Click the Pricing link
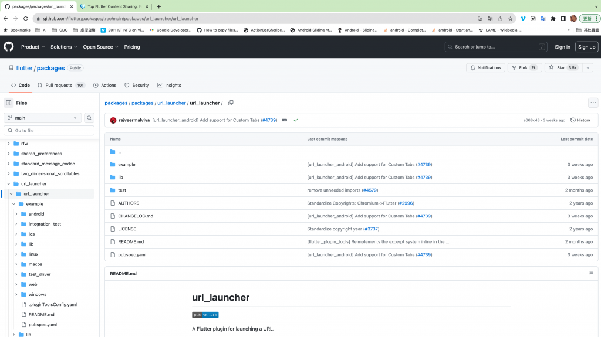601x337 pixels. [x=132, y=47]
